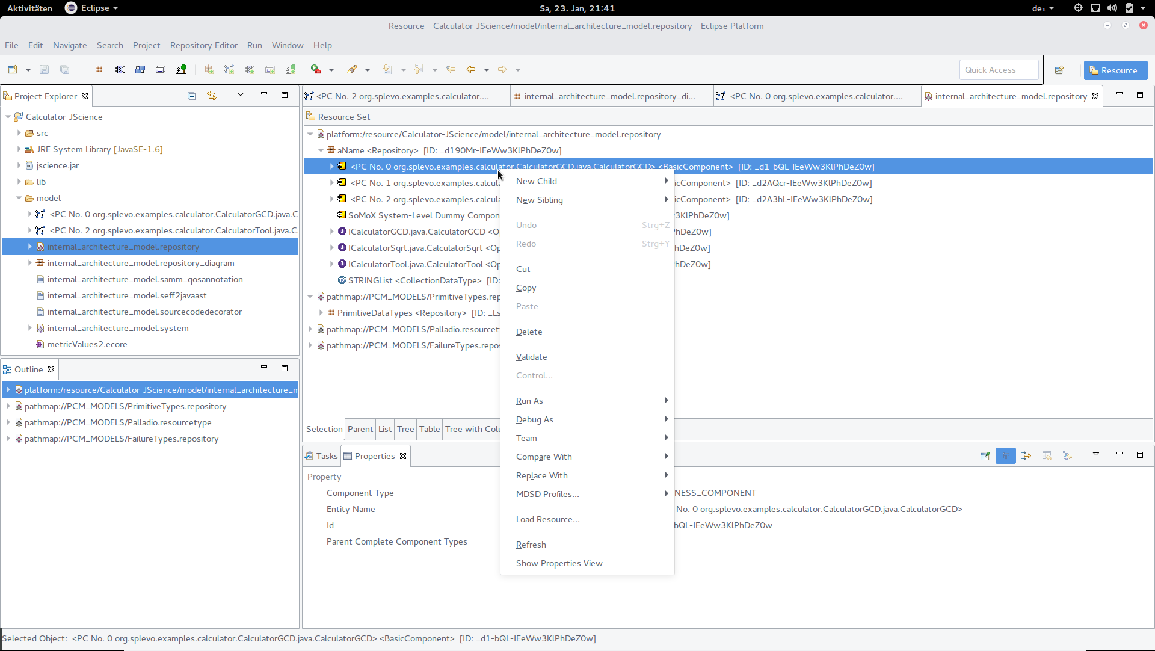Choose New Child from context menu
The image size is (1155, 651).
(587, 181)
